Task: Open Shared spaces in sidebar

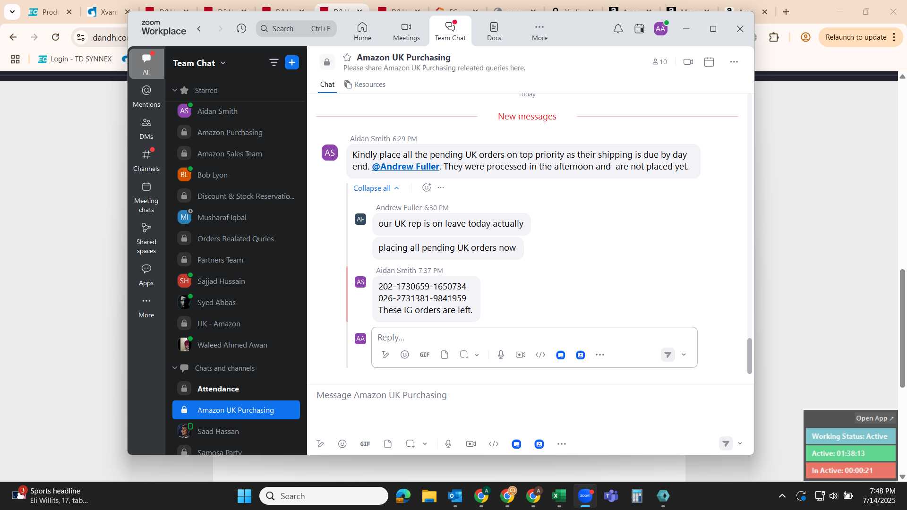Action: tap(146, 238)
